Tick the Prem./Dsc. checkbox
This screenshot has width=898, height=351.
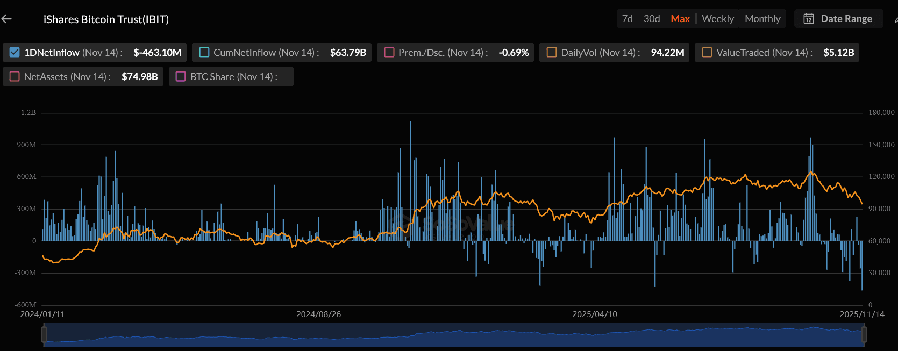(x=389, y=53)
